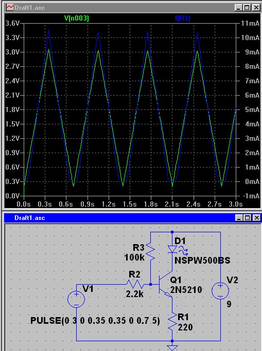The image size is (262, 351).
Task: Select the V2 voltage source symbol
Action: 220,290
